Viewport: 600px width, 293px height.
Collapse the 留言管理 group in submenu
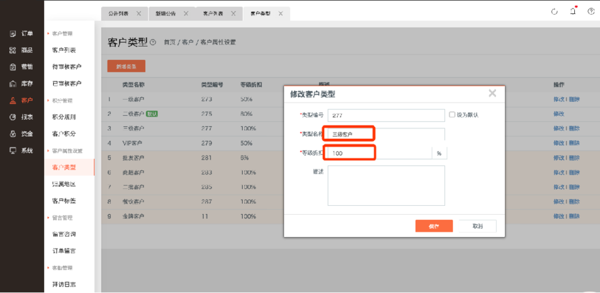click(48, 218)
